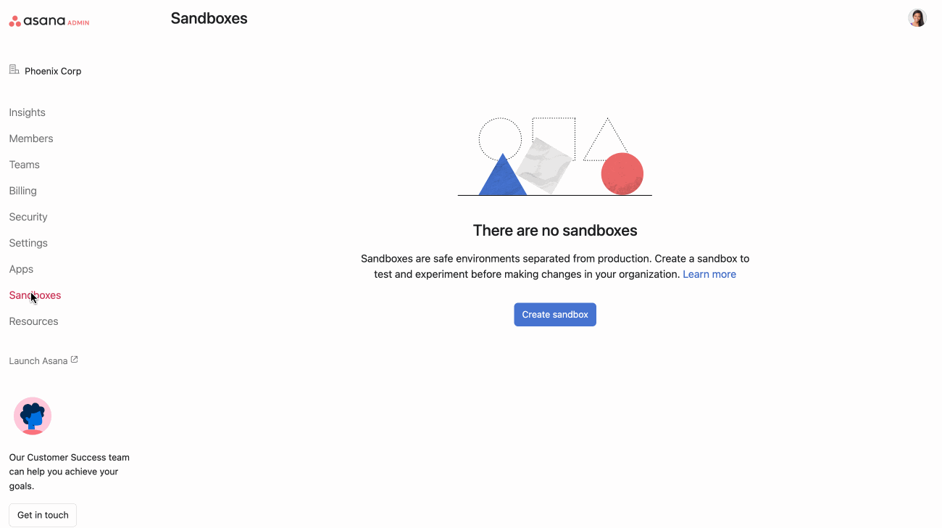942x528 pixels.
Task: Select the Sandboxes sidebar entry
Action: point(34,295)
